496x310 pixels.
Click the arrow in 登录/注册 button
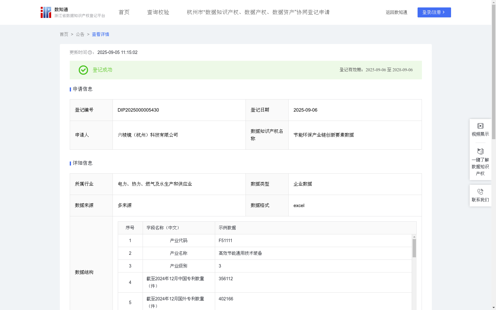click(444, 12)
